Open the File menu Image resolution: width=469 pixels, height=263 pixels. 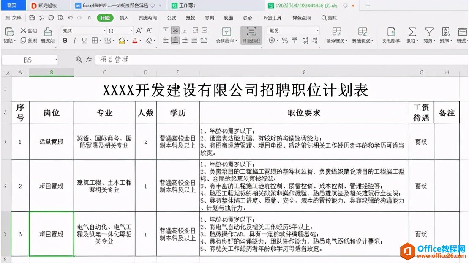(x=14, y=18)
